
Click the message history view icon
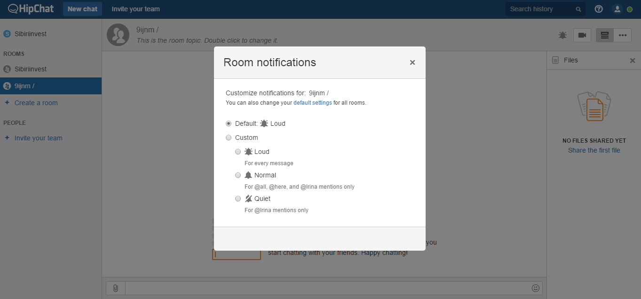point(604,35)
